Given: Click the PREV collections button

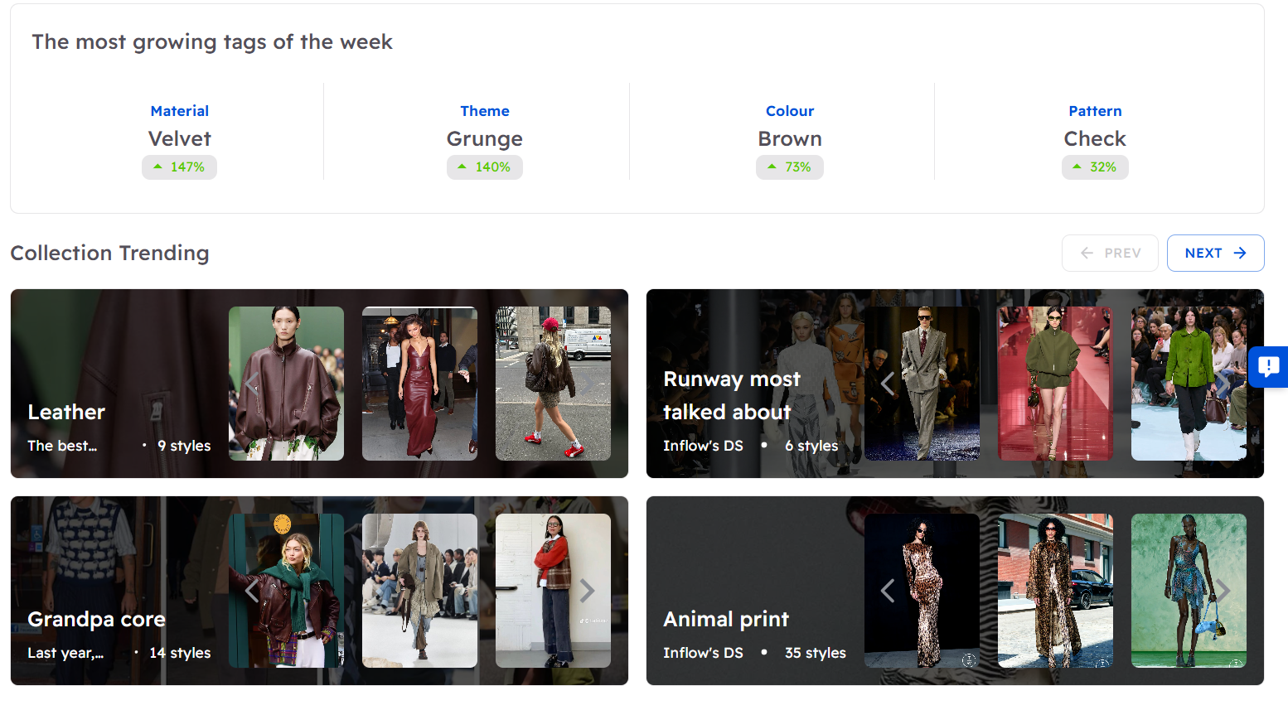Looking at the screenshot, I should pos(1110,253).
